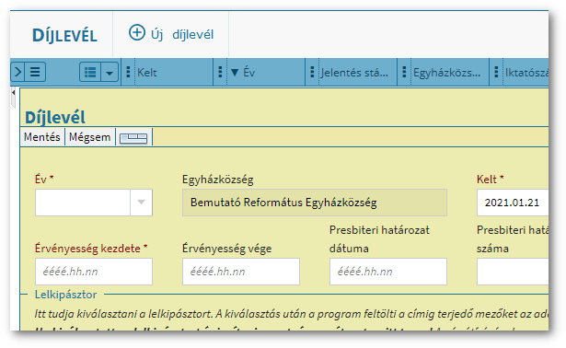
Task: Focus the Presbiteri határozat száma input
Action: [x=513, y=272]
